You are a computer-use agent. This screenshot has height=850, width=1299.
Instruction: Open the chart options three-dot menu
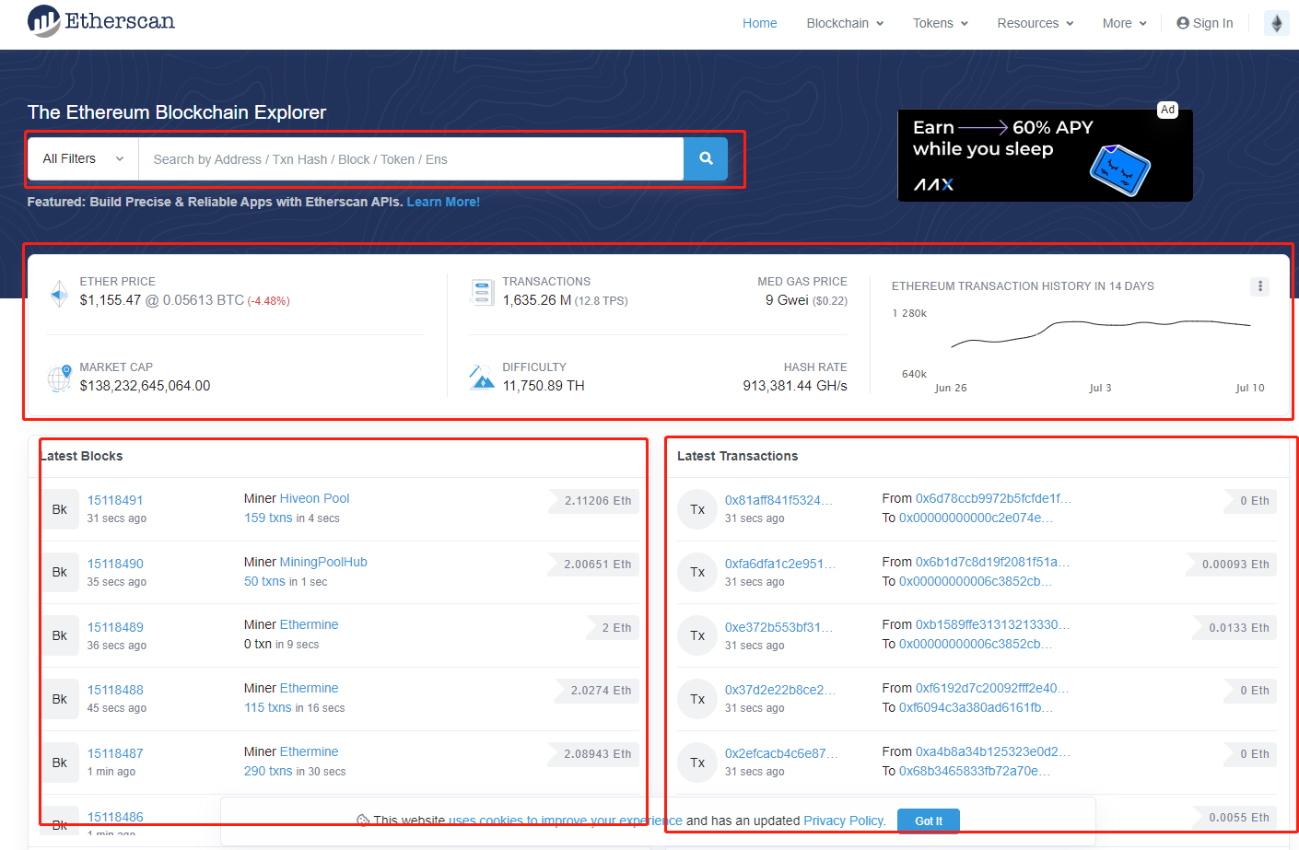point(1260,286)
